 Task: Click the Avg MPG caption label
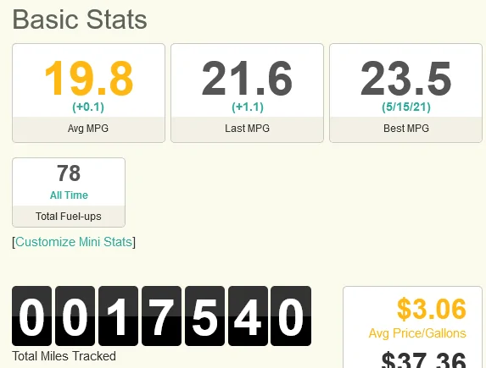[x=88, y=129]
